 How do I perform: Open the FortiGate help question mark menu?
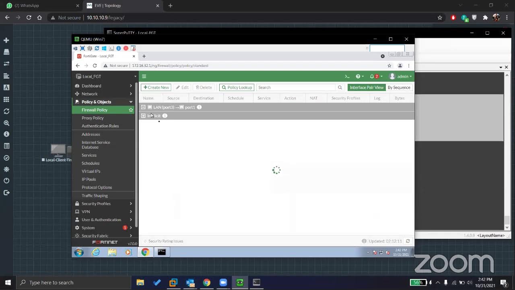(359, 77)
